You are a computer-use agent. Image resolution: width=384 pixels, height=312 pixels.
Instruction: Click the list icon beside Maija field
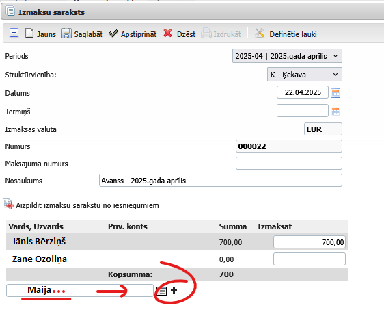[162, 291]
